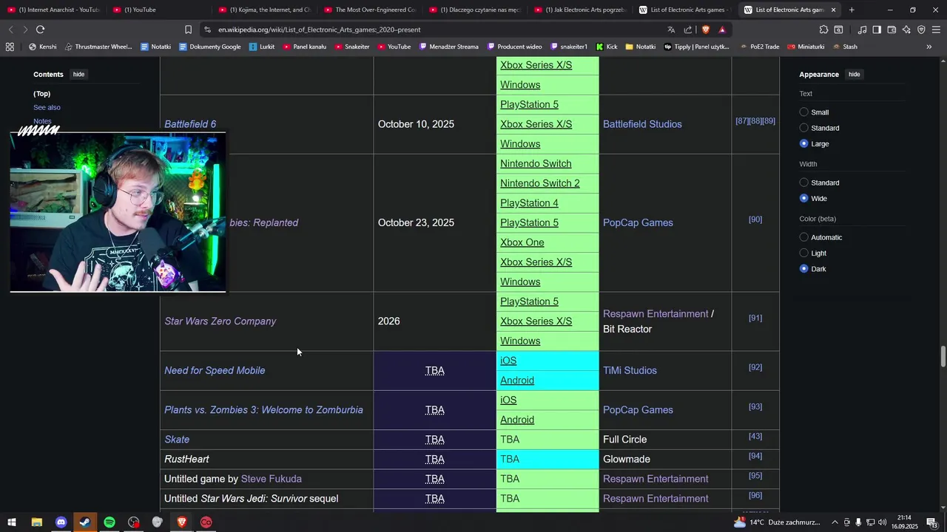Viewport: 947px width, 532px height.
Task: Click the page vertical scrollbar thumb
Action: [x=943, y=355]
